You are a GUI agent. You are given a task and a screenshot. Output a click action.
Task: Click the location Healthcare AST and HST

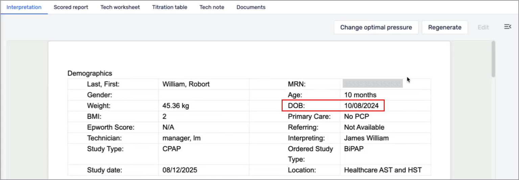click(383, 170)
